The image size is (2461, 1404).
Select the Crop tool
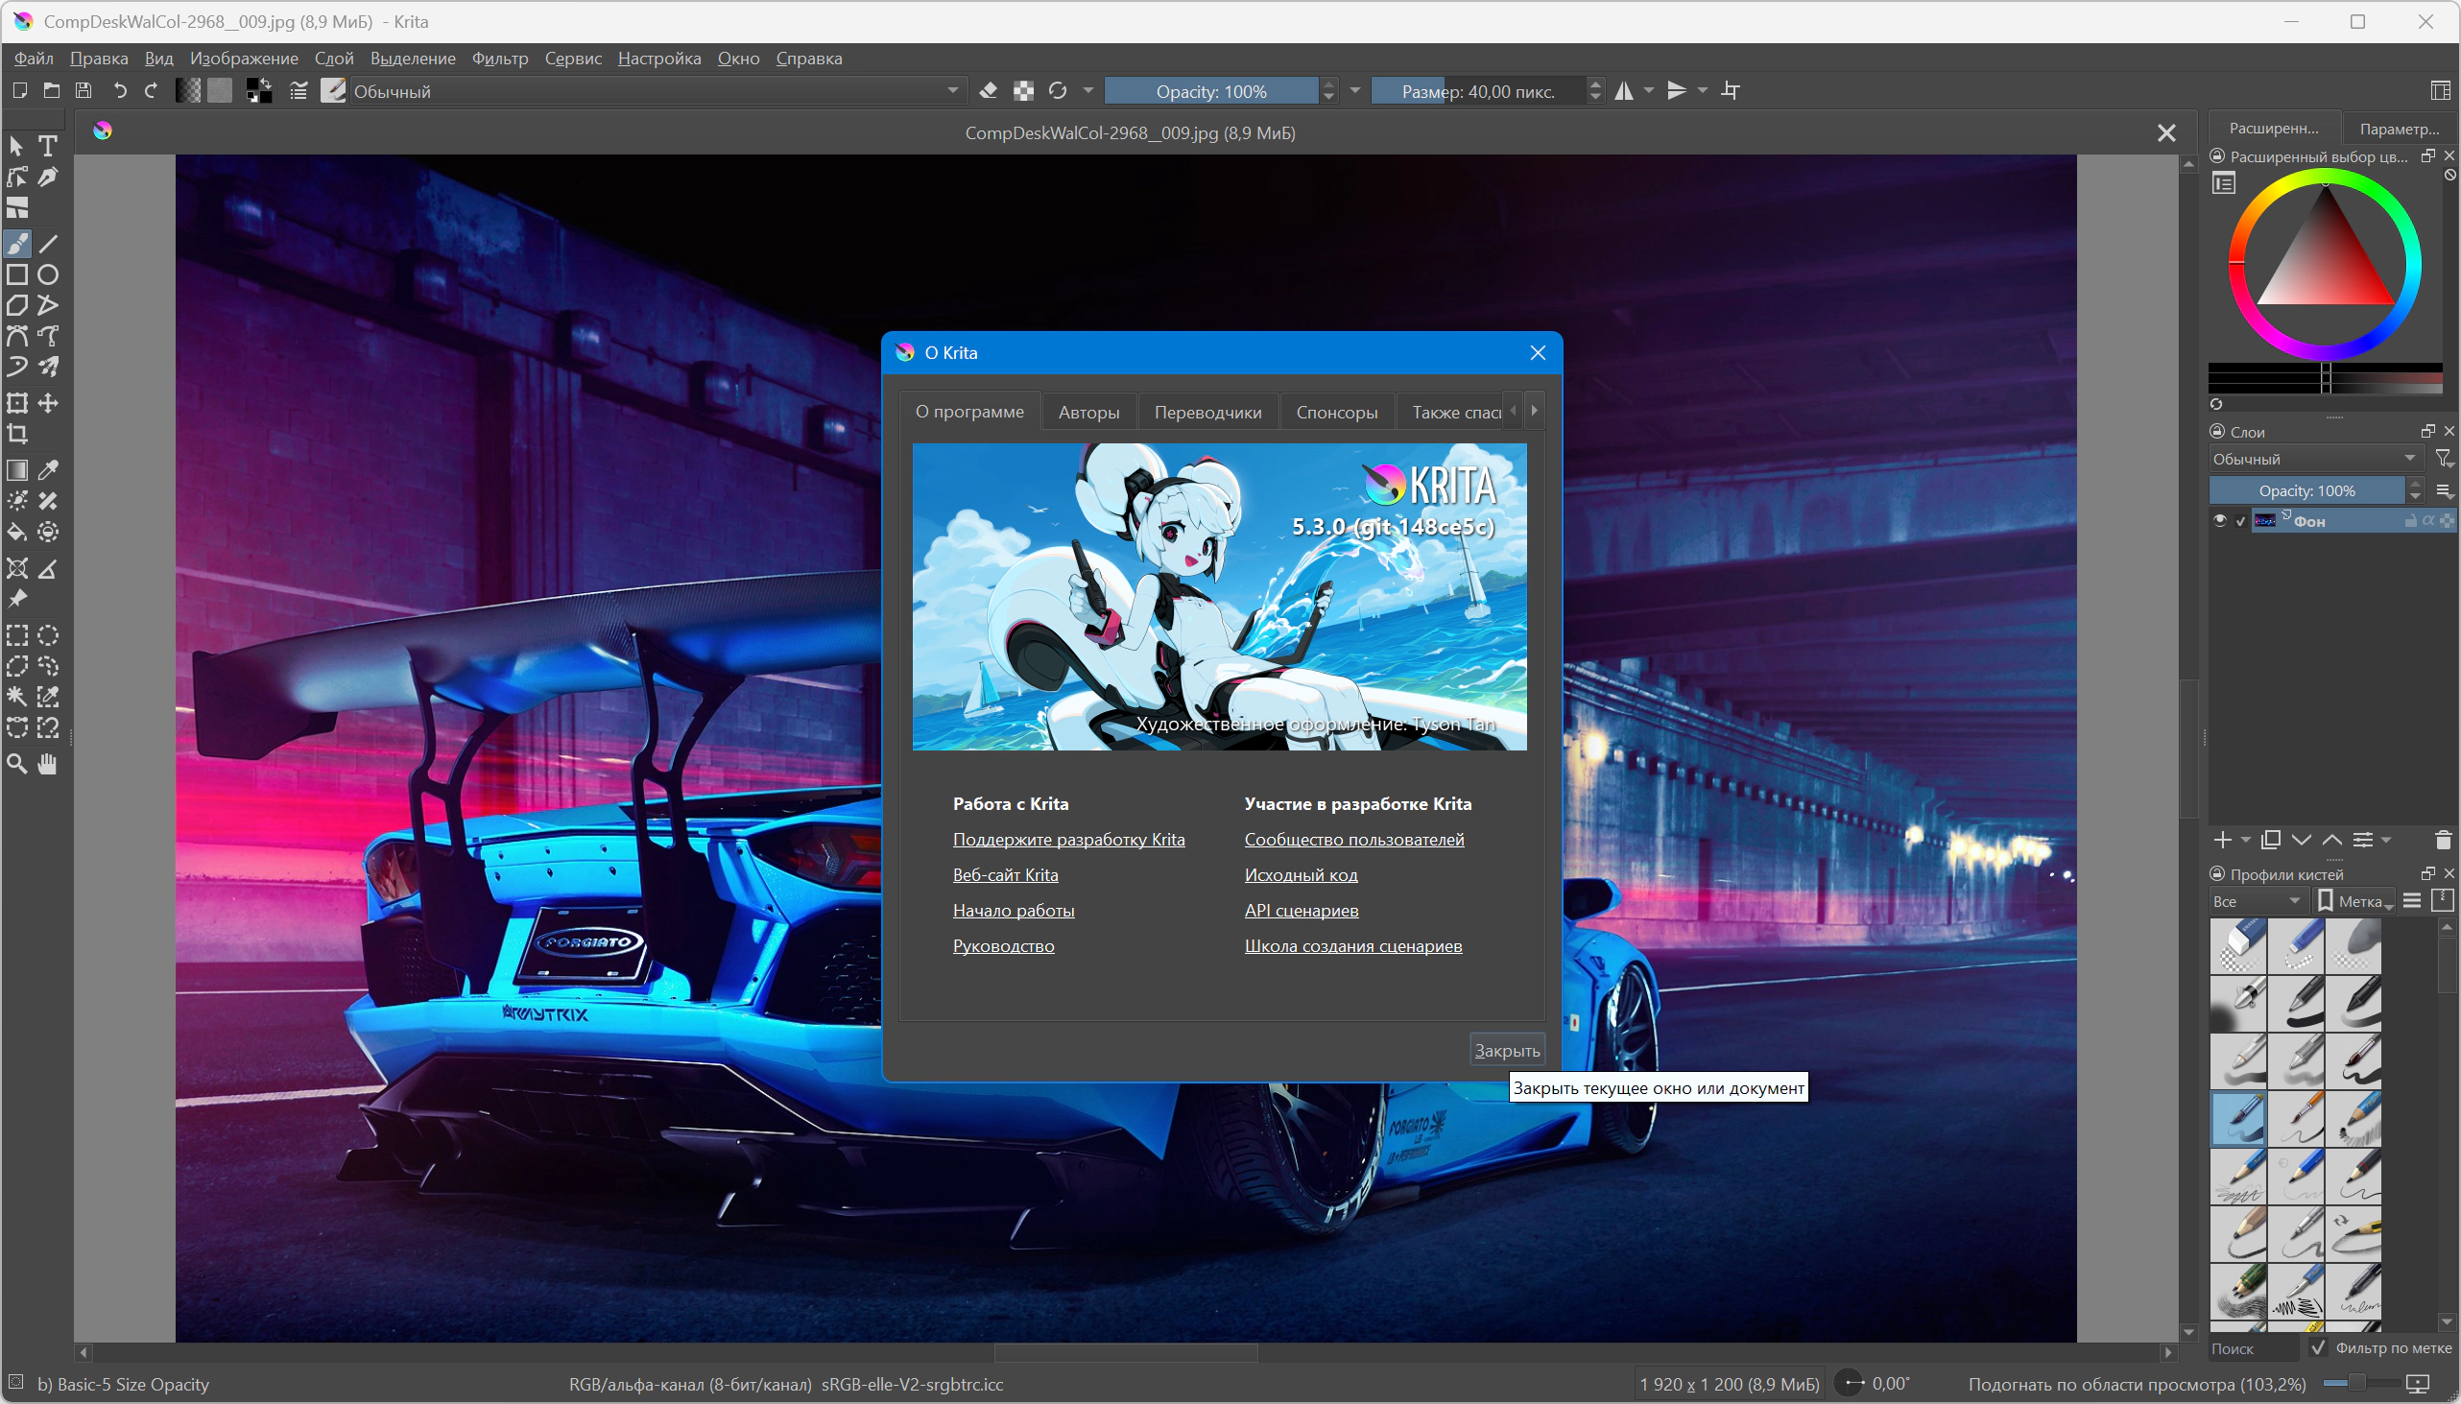[x=17, y=434]
